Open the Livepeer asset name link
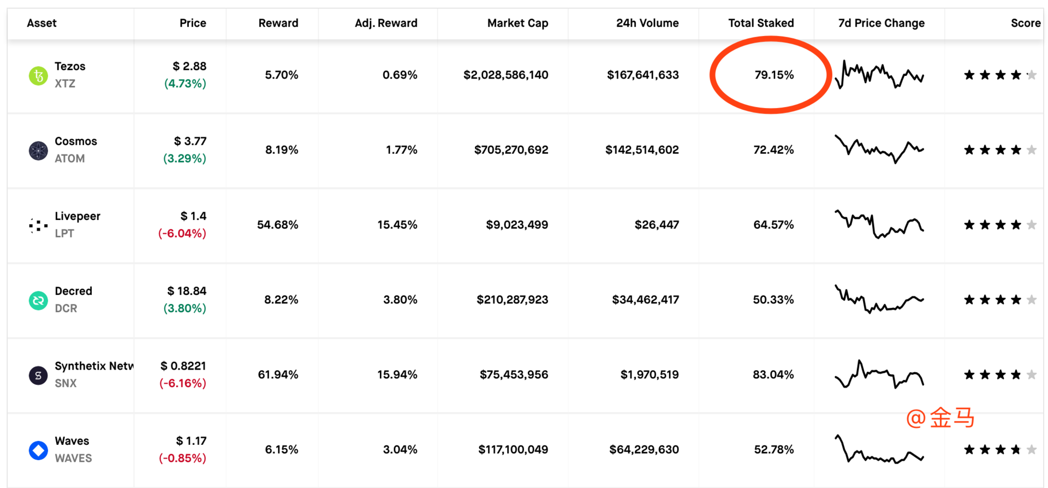Screen dimensions: 1048x488 [78, 216]
